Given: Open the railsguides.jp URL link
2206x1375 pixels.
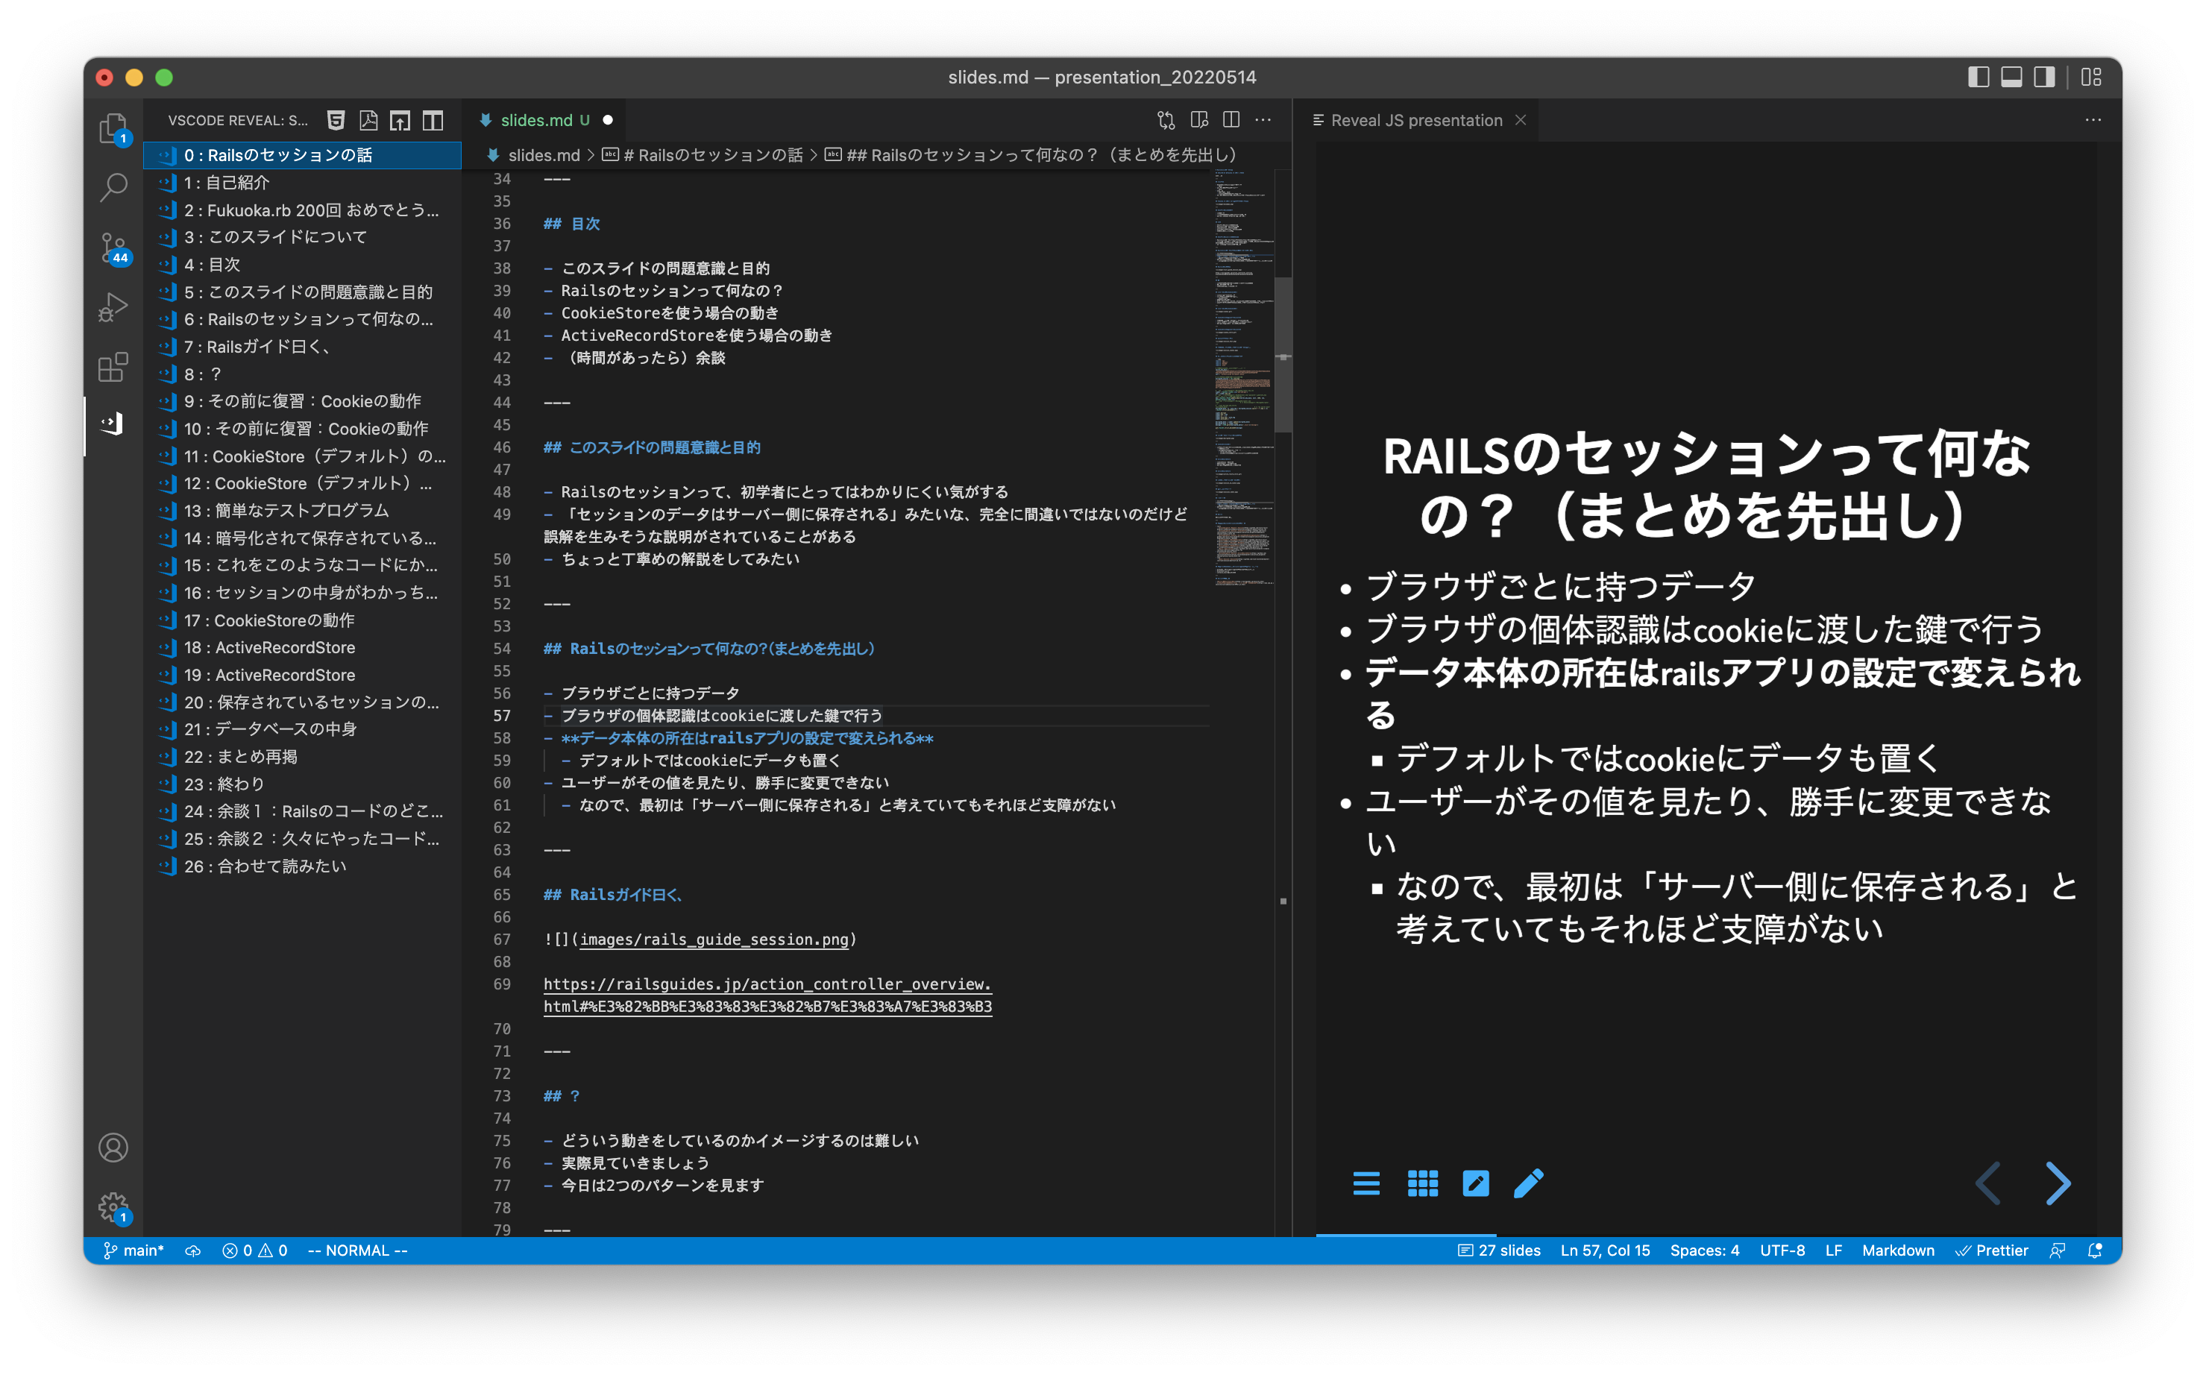Looking at the screenshot, I should pos(767,984).
